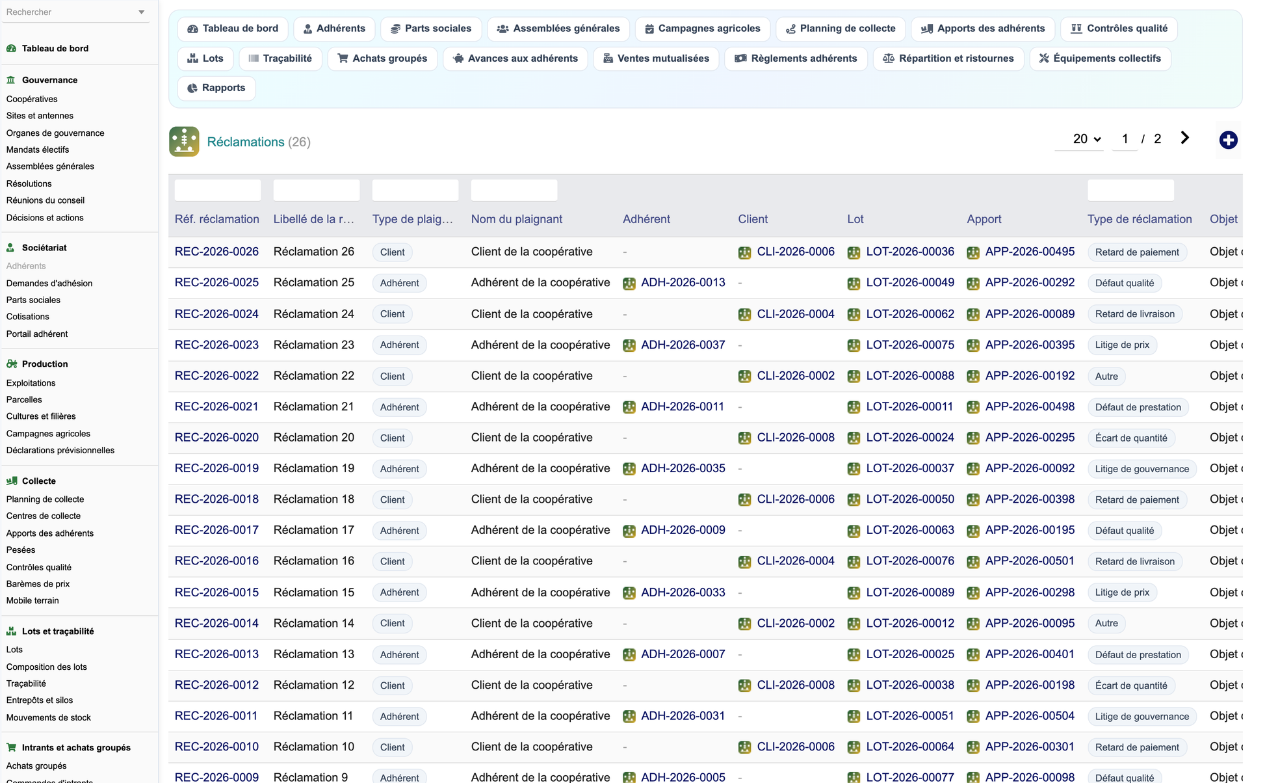
Task: Open the Contrôles qualité tab
Action: coord(1119,29)
